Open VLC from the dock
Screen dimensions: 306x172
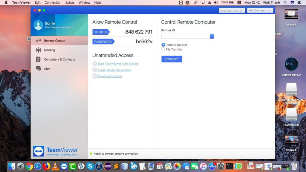pyautogui.click(x=55, y=166)
